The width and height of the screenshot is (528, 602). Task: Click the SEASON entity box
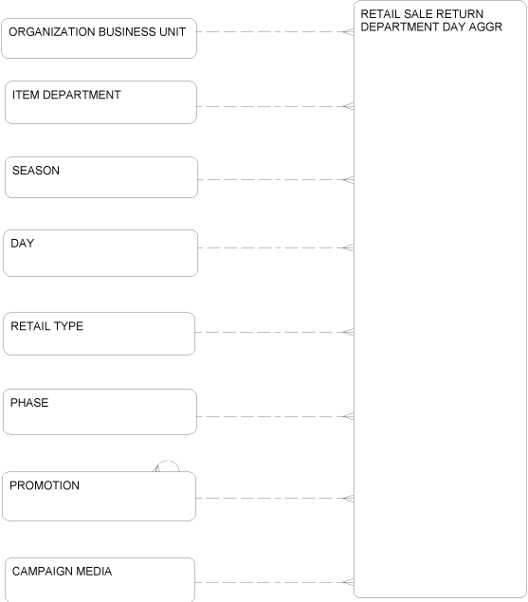click(101, 177)
